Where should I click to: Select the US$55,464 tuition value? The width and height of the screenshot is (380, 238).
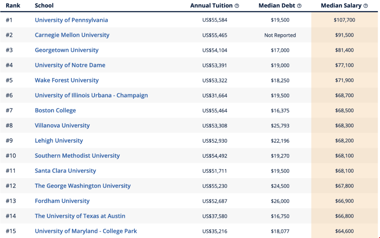pyautogui.click(x=215, y=111)
